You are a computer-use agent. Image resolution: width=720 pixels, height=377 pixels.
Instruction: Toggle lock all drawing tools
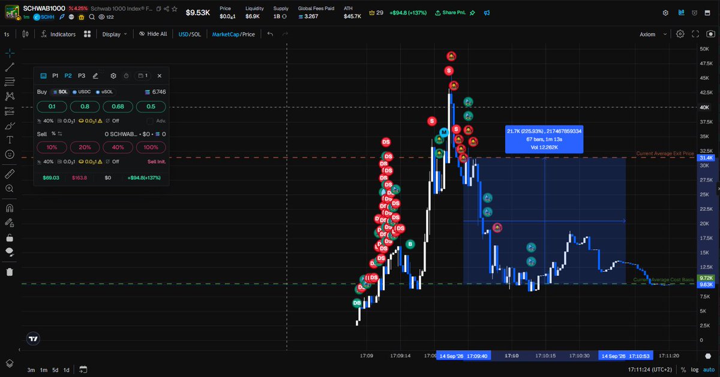coord(10,237)
